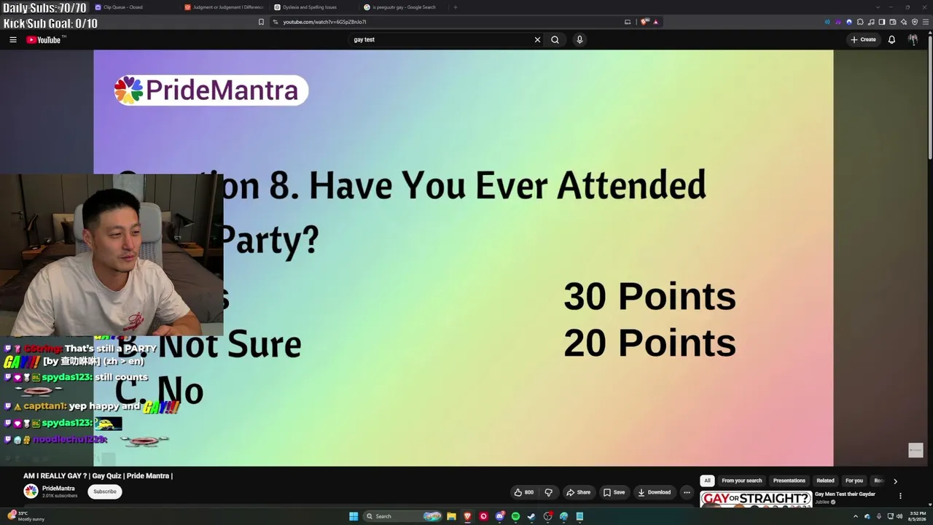Show more filter chips with right arrow
933x525 pixels.
(x=895, y=481)
